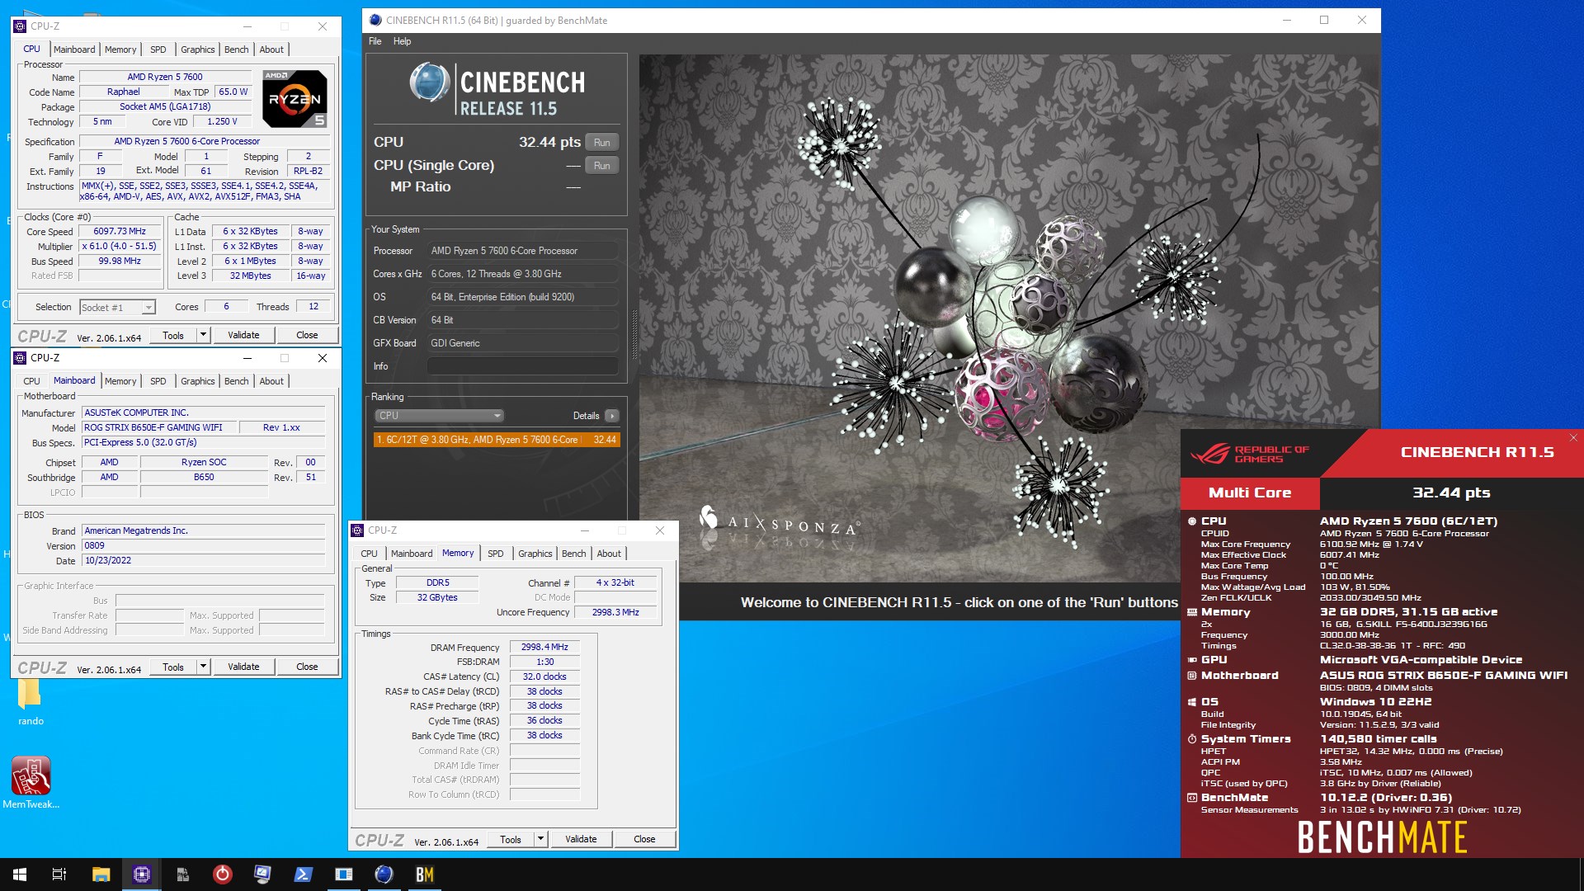Click the BenchMate BM taskbar icon
The width and height of the screenshot is (1584, 891).
click(424, 874)
